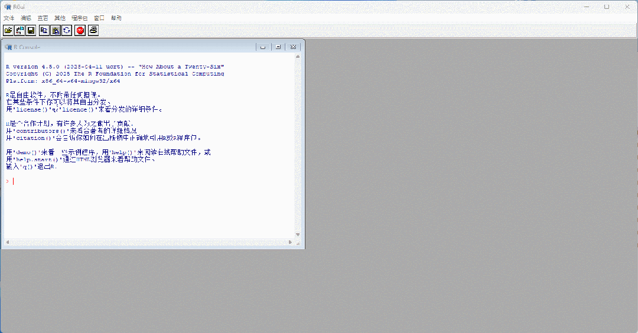The width and height of the screenshot is (638, 333).
Task: Click the horizontal scrollbar track in R Console
Action: tap(149, 242)
